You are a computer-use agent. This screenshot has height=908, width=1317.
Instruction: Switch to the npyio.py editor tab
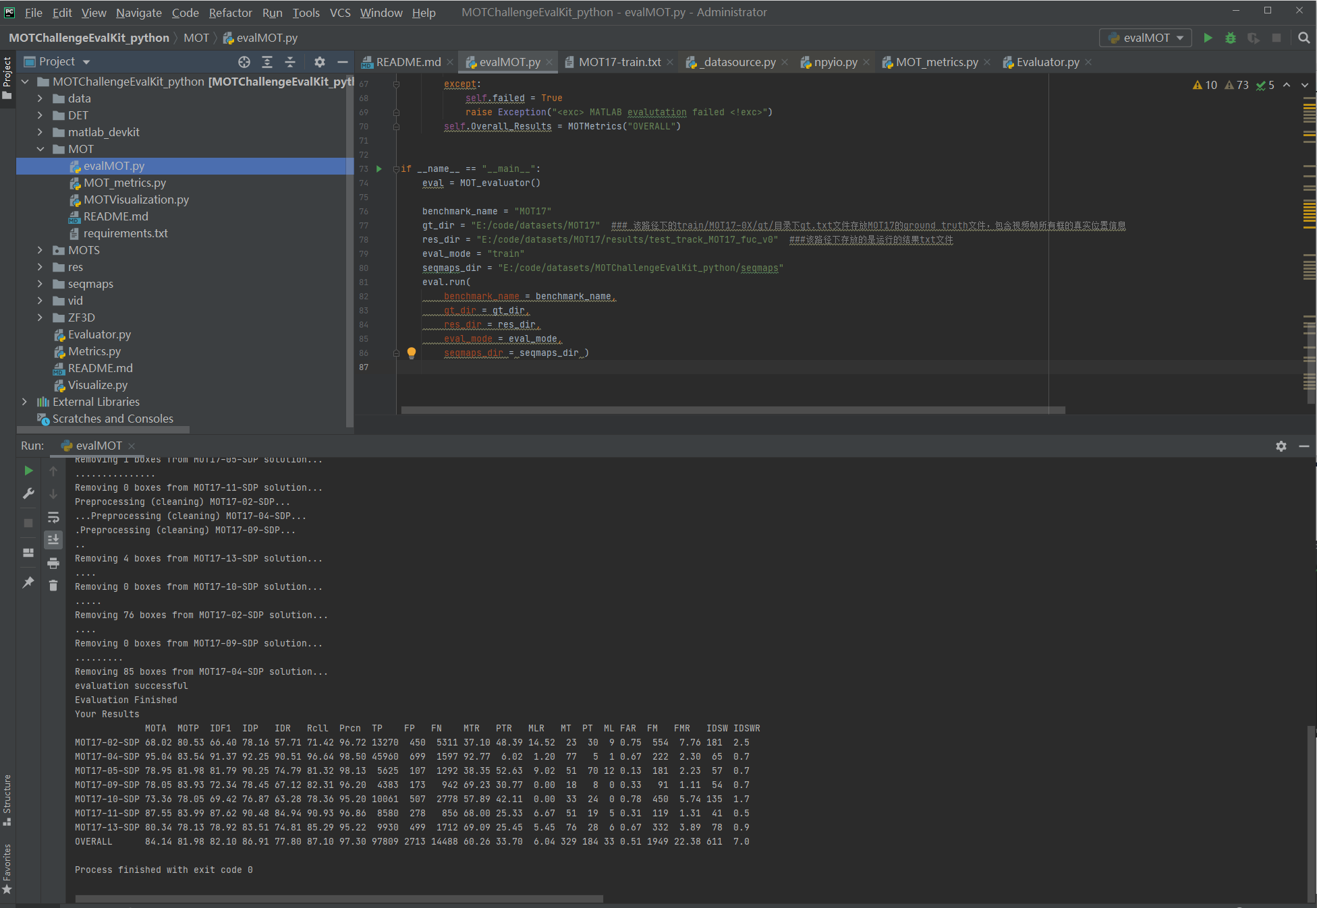[835, 61]
